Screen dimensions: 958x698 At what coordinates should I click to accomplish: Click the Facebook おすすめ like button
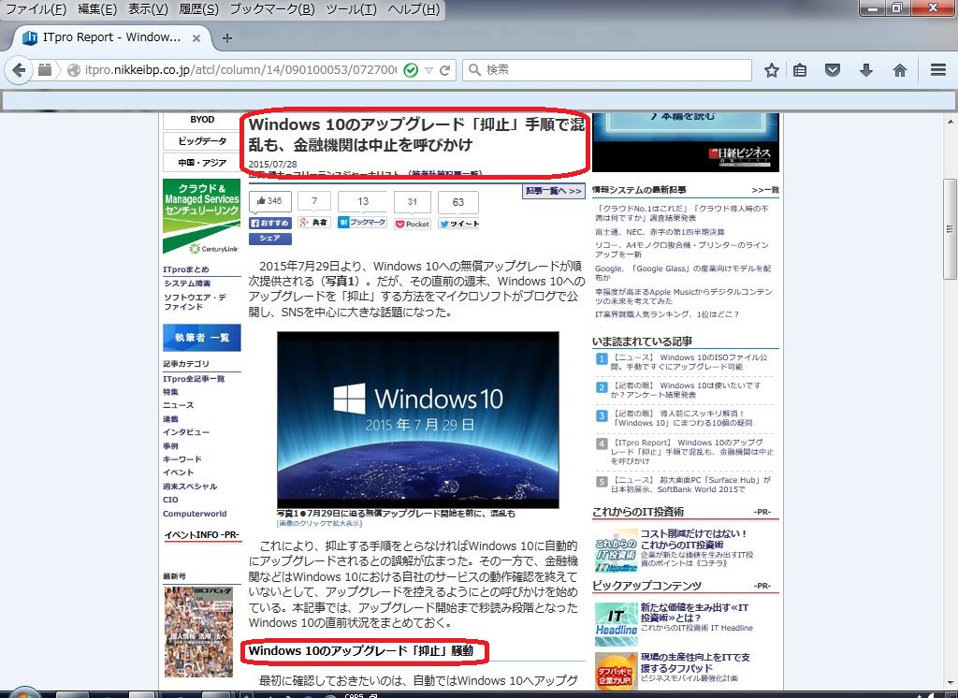272,224
